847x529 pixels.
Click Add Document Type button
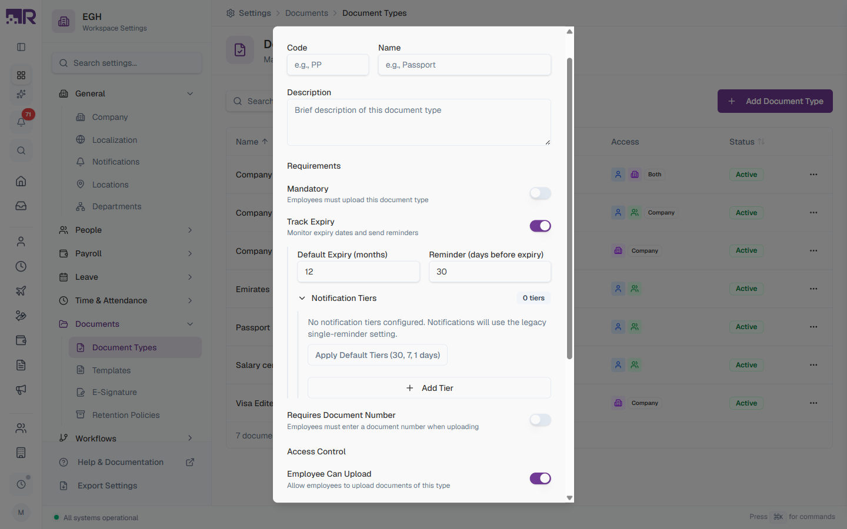(x=775, y=101)
